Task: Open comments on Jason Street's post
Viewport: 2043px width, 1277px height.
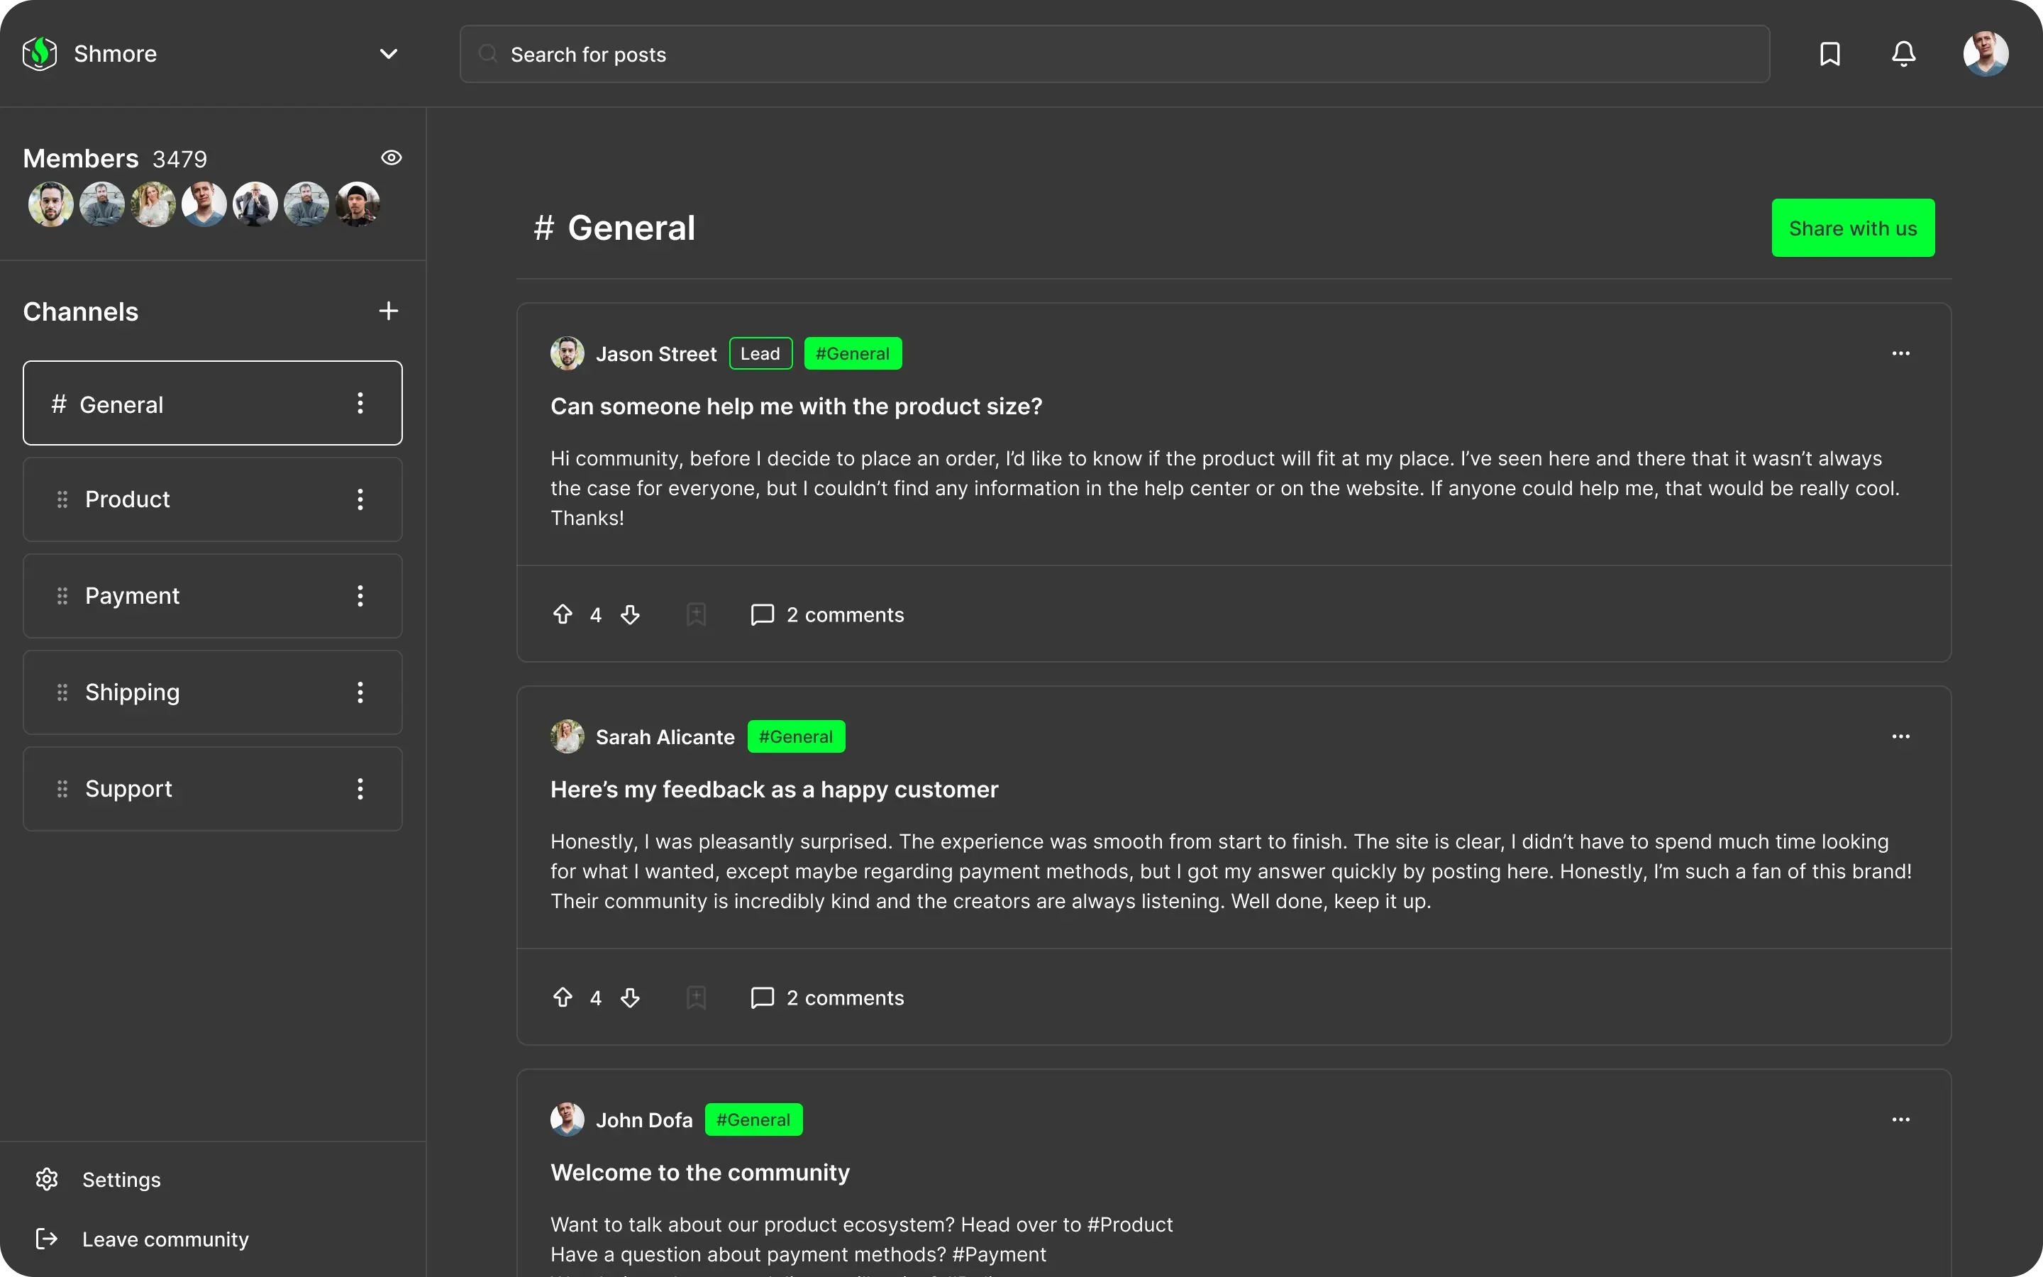Action: click(826, 614)
